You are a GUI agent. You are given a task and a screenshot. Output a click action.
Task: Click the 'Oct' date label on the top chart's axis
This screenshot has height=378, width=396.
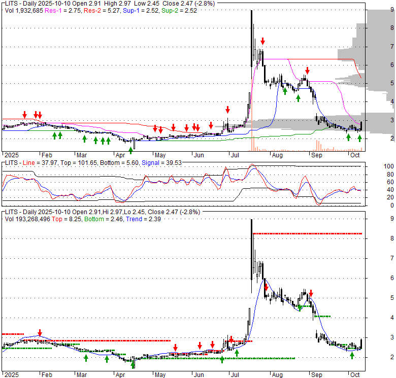(x=355, y=155)
